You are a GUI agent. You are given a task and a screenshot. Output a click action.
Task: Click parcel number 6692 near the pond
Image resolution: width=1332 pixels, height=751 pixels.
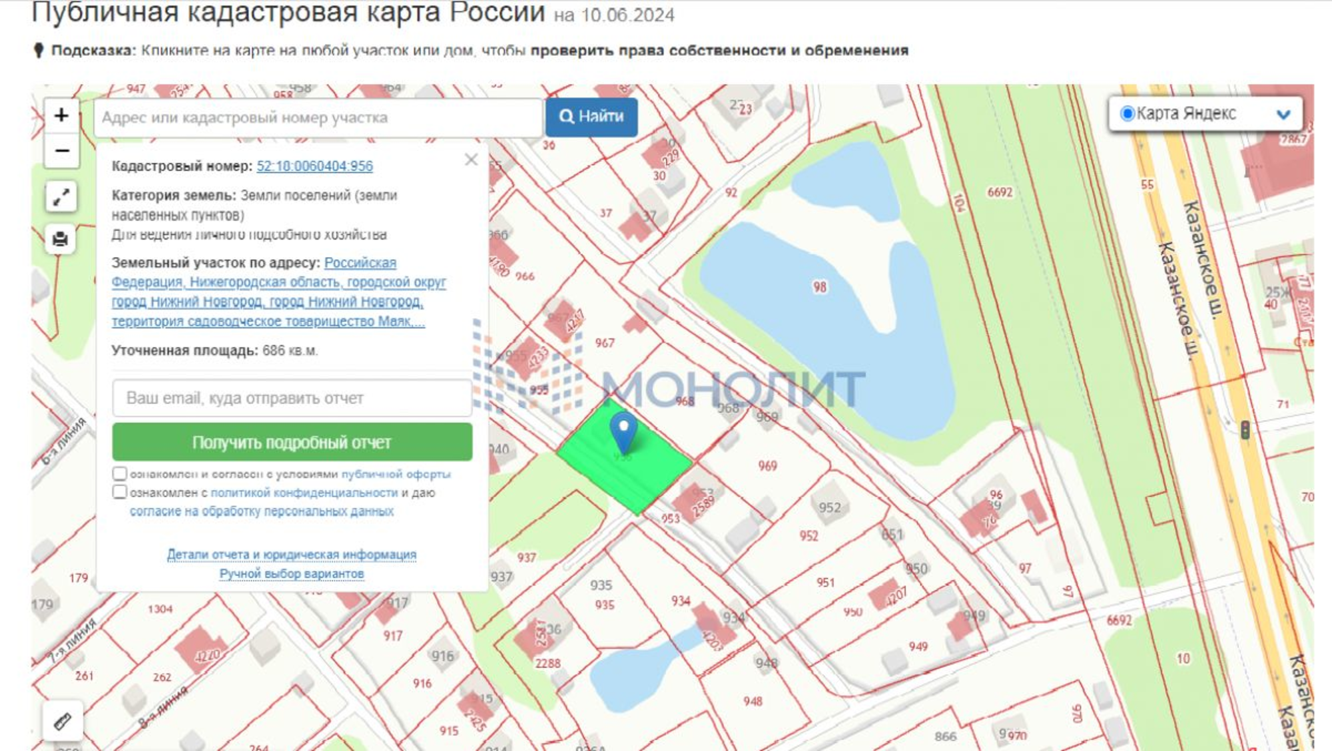(1000, 192)
